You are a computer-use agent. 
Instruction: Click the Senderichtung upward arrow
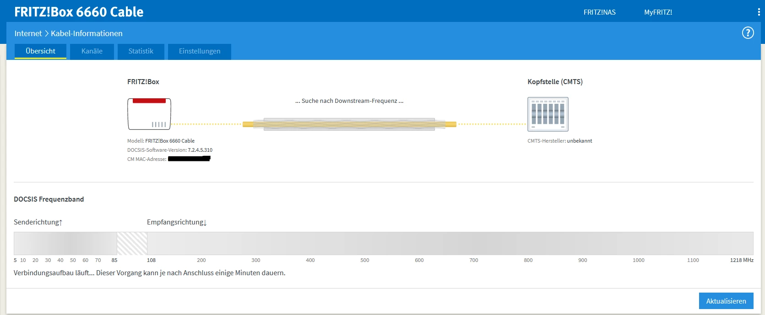(x=60, y=223)
